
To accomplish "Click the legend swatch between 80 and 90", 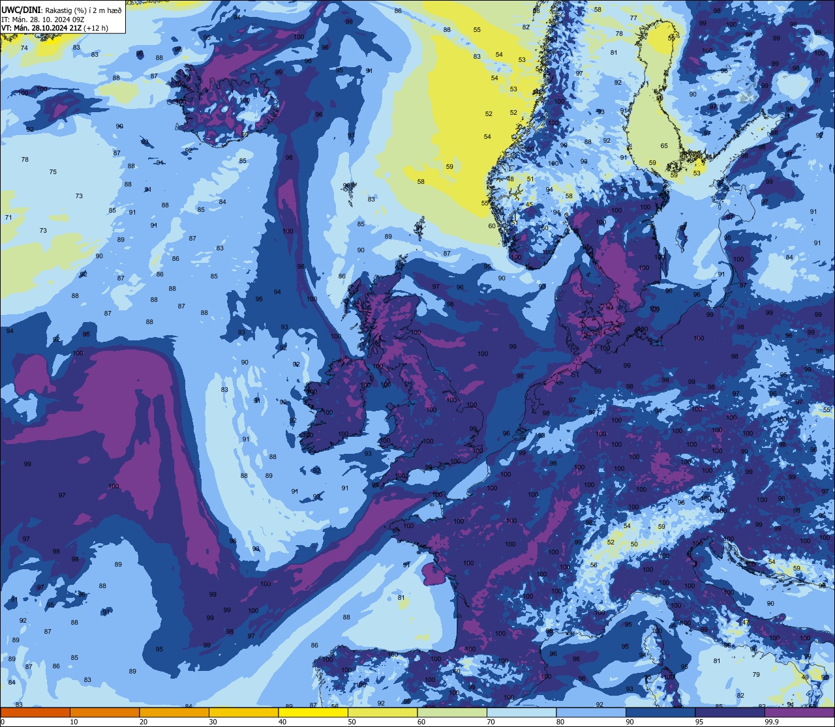I will tap(591, 712).
